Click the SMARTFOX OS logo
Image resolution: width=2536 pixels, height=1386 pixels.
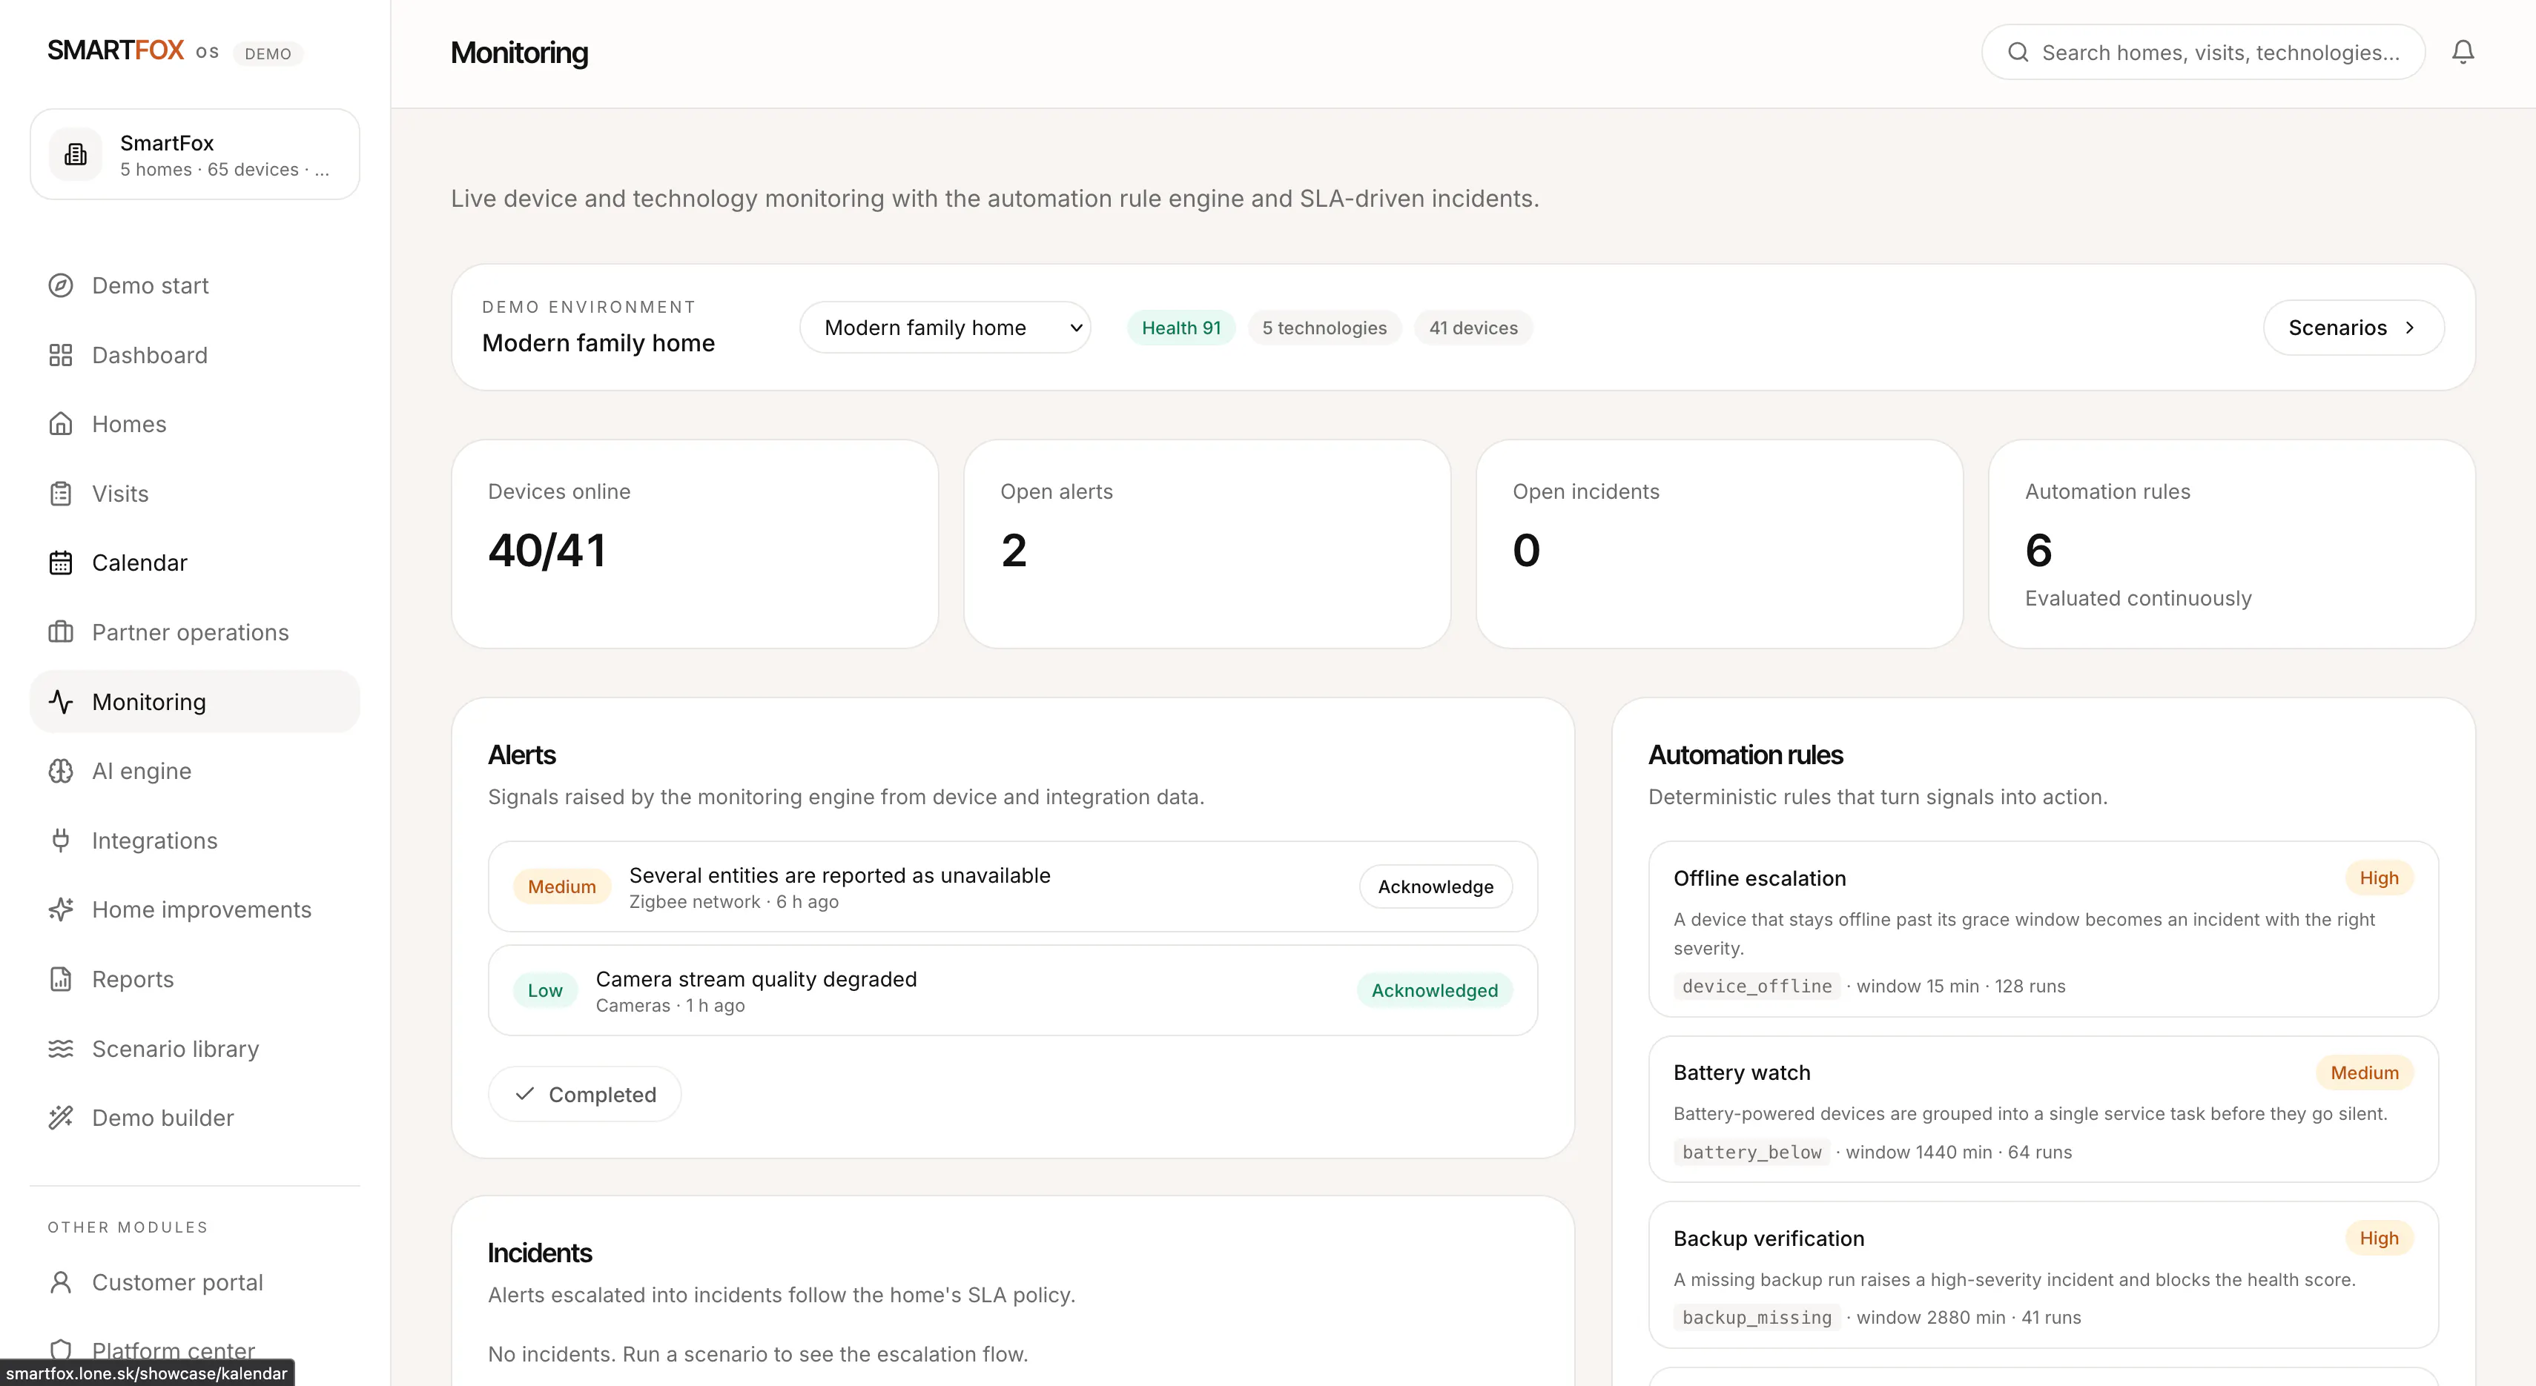point(133,51)
